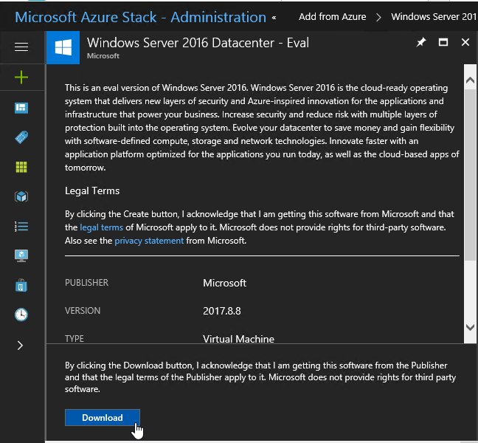Select the Virtual Machine type value
The width and height of the screenshot is (478, 443).
coord(239,339)
